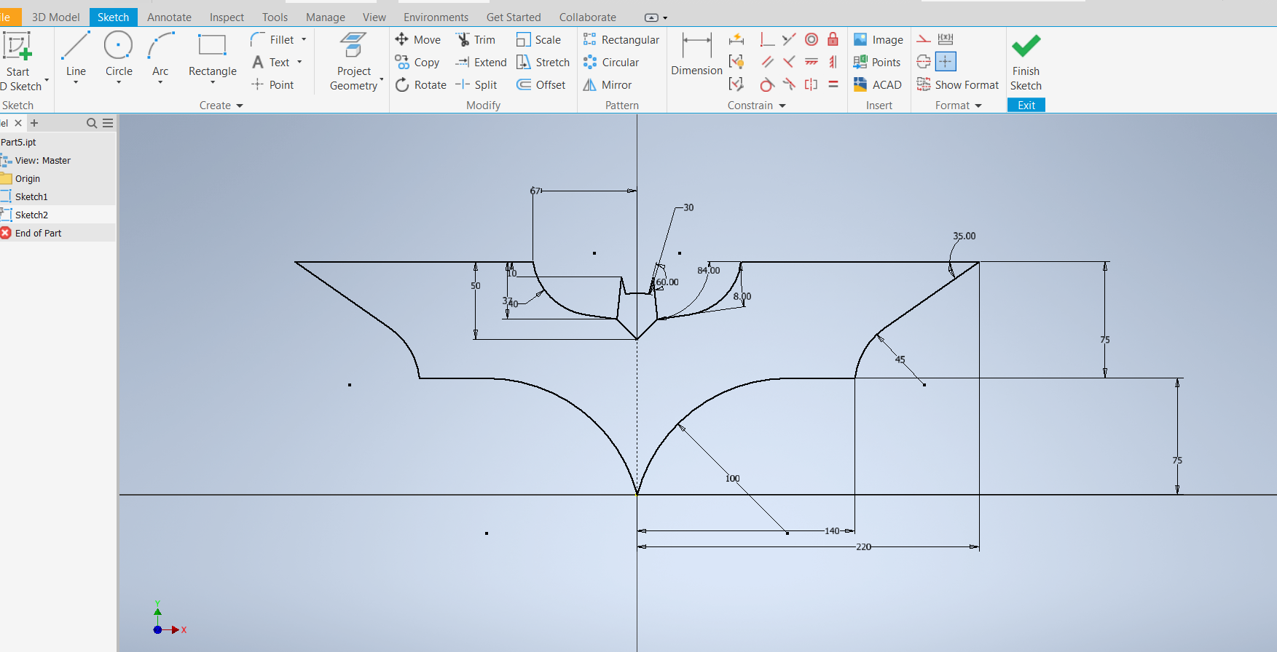Image resolution: width=1277 pixels, height=652 pixels.
Task: Toggle Construction line format
Action: tap(924, 39)
